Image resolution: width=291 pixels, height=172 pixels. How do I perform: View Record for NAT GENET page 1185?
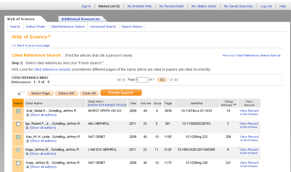click(249, 137)
